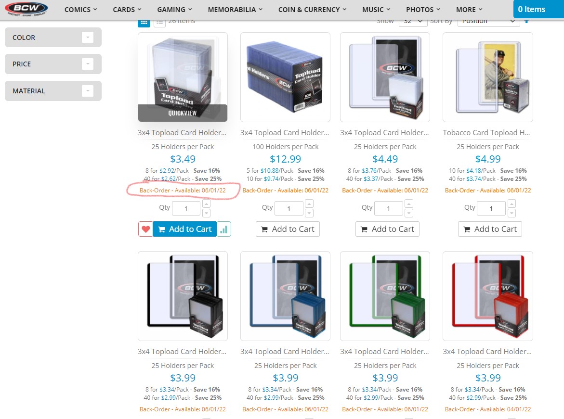Expand the MATERIAL filter
Image resolution: width=564 pixels, height=419 pixels.
click(x=53, y=91)
